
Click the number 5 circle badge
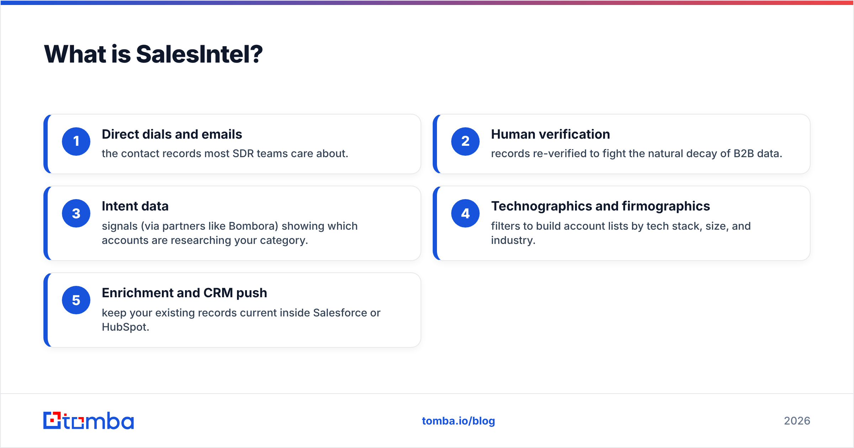[x=76, y=300]
